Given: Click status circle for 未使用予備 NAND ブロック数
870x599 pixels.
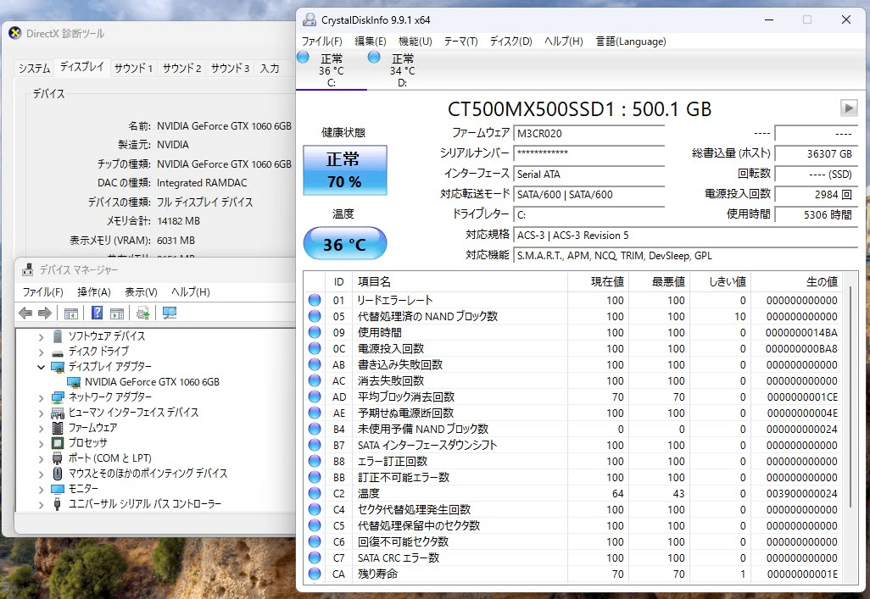Looking at the screenshot, I should click(x=315, y=429).
